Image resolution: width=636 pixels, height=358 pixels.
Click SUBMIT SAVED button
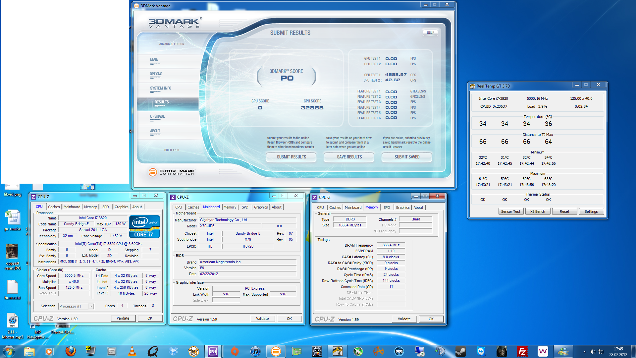point(407,157)
